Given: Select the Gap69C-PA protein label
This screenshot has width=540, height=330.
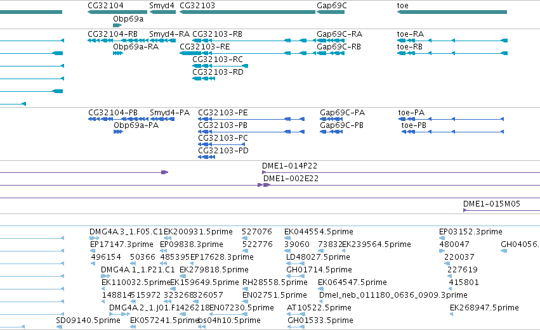Looking at the screenshot, I should tap(342, 113).
